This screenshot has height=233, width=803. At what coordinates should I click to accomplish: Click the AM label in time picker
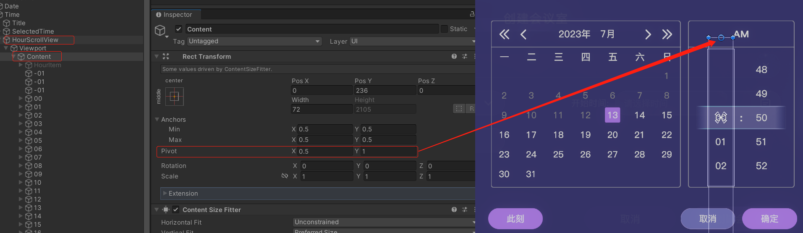[x=741, y=34]
